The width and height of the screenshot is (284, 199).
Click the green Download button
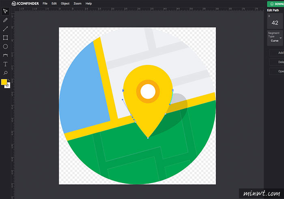pyautogui.click(x=275, y=4)
